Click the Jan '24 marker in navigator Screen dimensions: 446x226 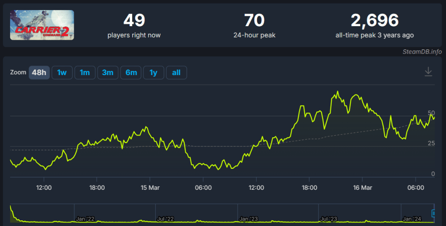coord(412,219)
